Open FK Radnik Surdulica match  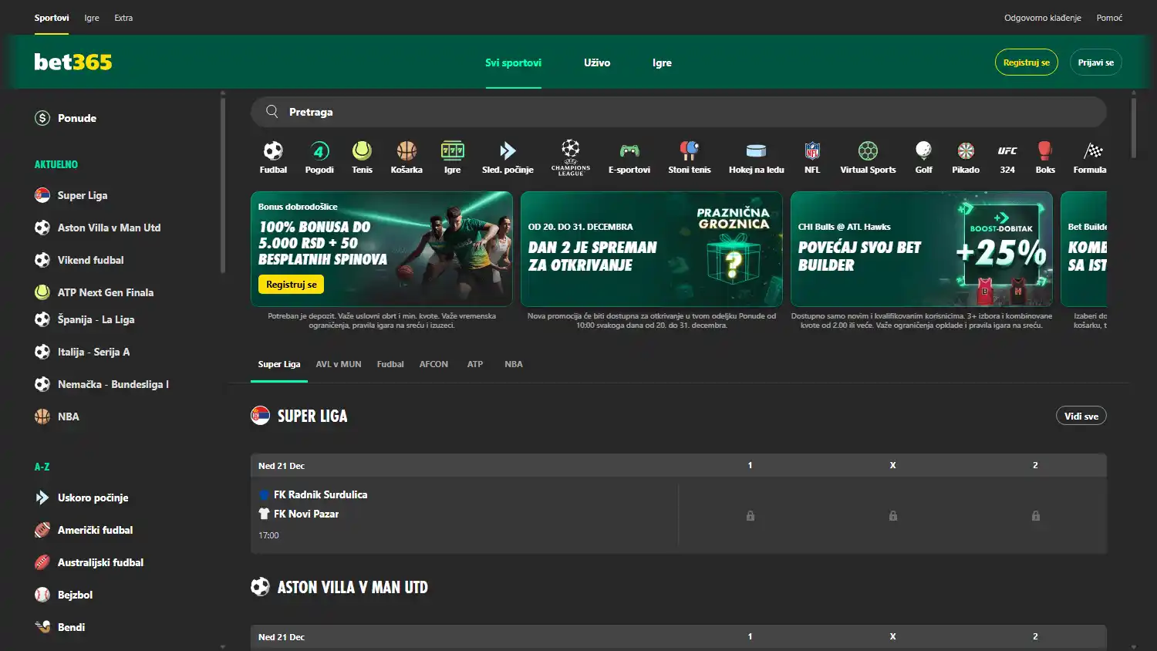[x=320, y=494]
